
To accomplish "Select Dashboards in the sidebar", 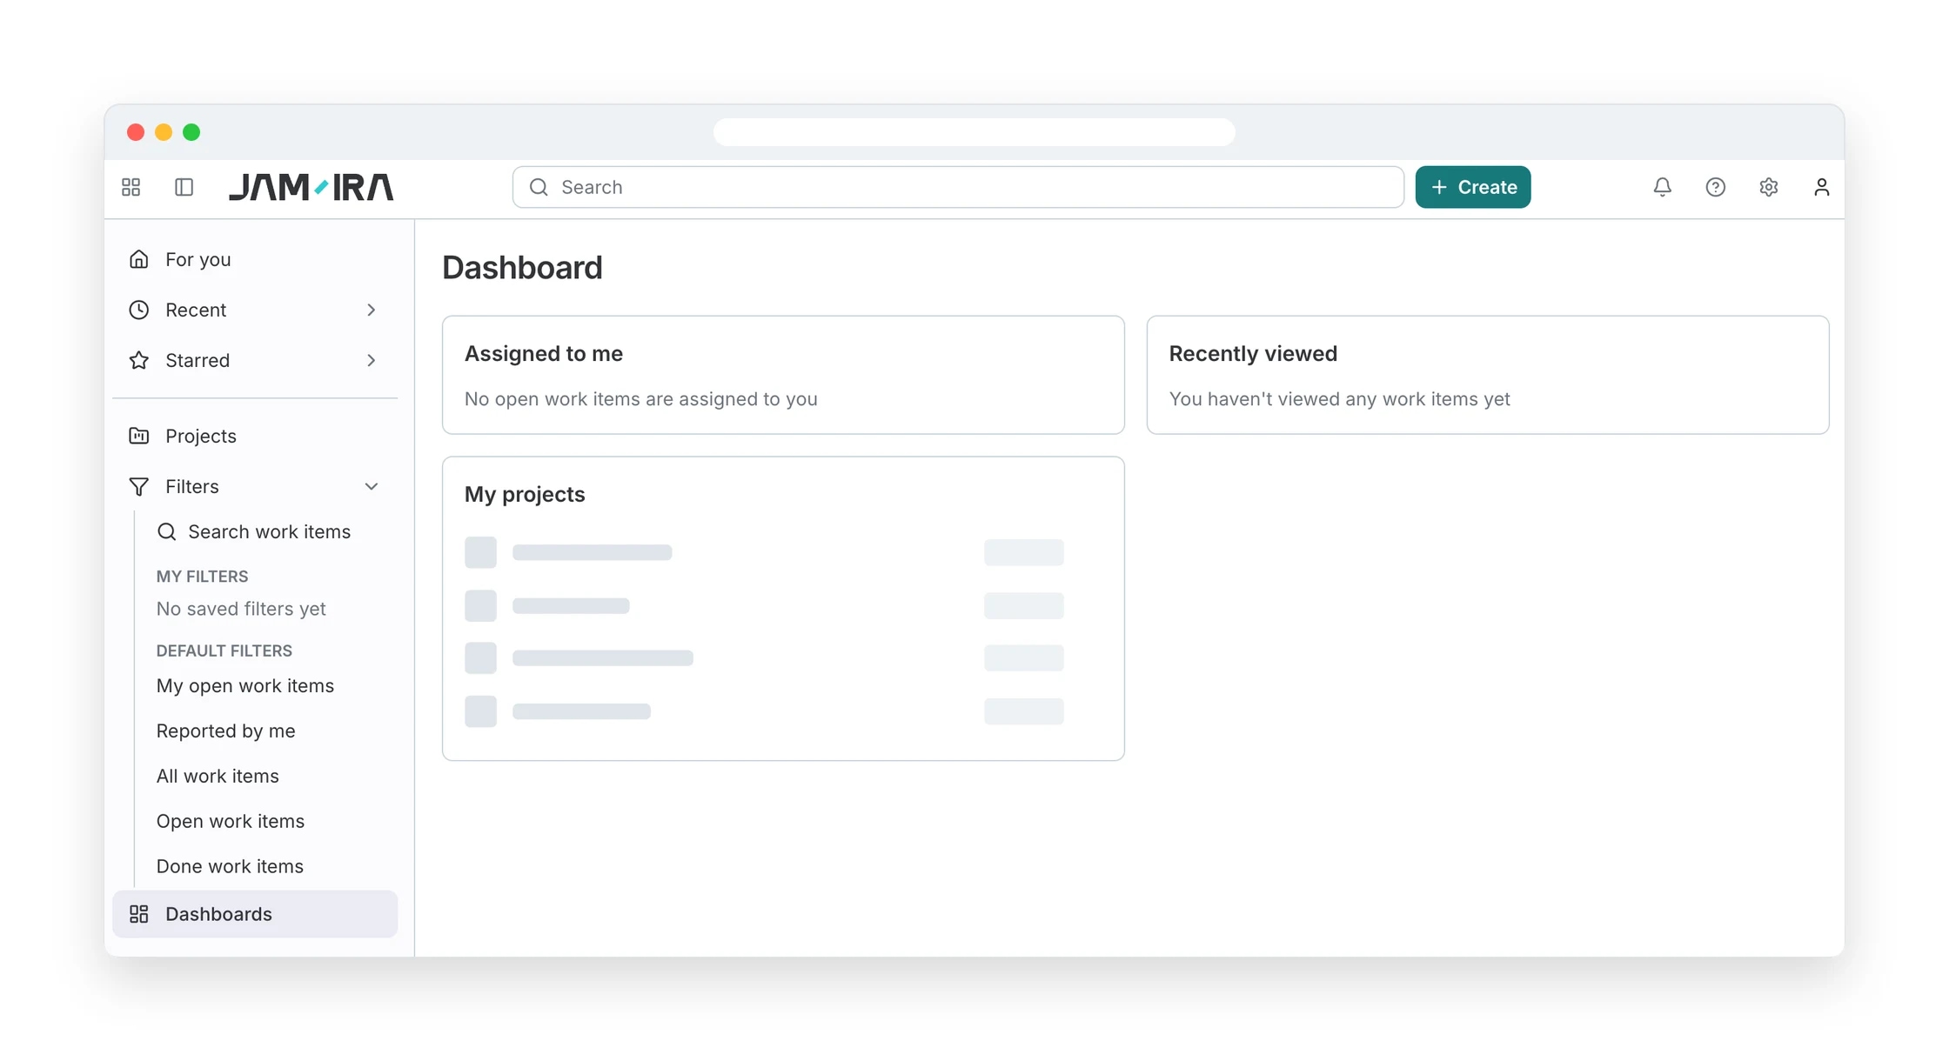I will [255, 914].
